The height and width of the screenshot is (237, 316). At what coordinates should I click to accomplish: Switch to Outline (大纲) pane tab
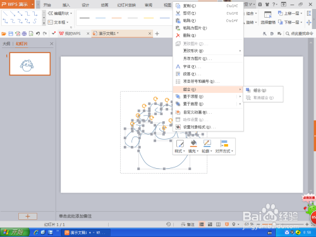(x=6, y=44)
